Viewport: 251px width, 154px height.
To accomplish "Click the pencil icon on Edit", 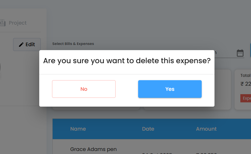I will pyautogui.click(x=21, y=45).
